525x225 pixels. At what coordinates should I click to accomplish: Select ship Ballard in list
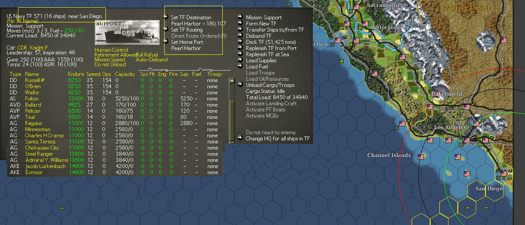click(33, 105)
